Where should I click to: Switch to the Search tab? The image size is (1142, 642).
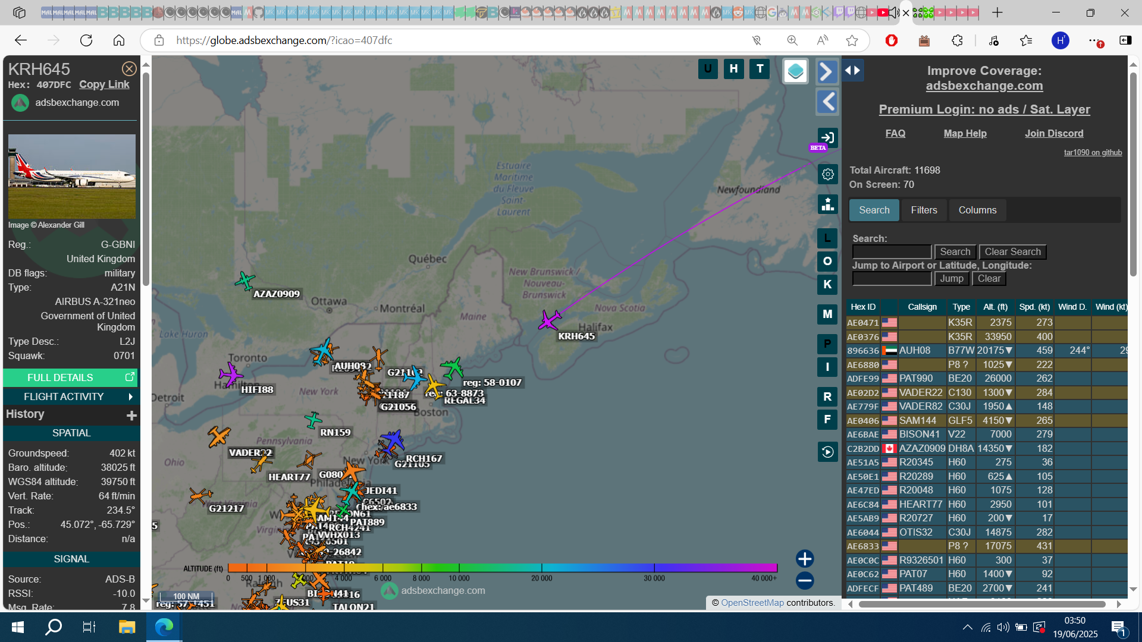(x=874, y=210)
